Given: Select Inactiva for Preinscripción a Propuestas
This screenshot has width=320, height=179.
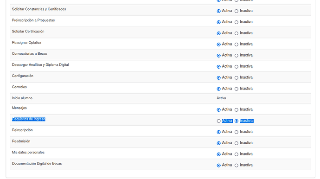Looking at the screenshot, I should [x=237, y=22].
